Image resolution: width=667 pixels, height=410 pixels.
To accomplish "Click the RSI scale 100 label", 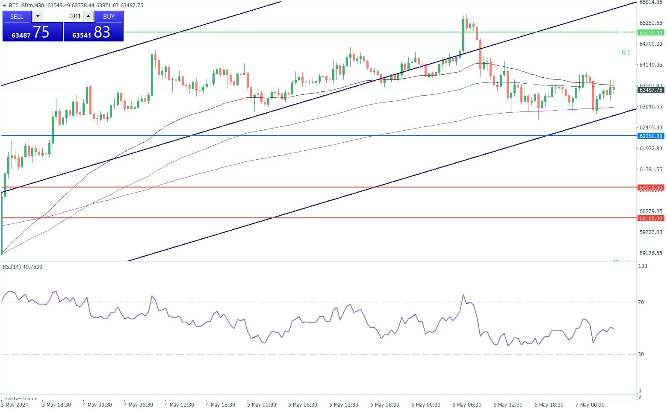I will pos(643,266).
